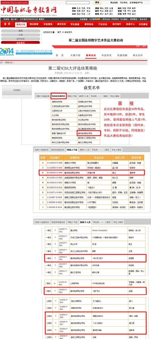Open 行业企业 navigation item
Screen dimensions: 151x339
coord(103,24)
